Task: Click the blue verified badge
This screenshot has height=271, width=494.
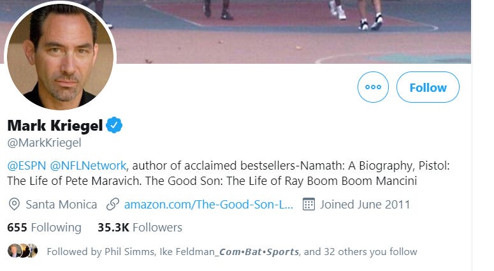Action: [114, 125]
